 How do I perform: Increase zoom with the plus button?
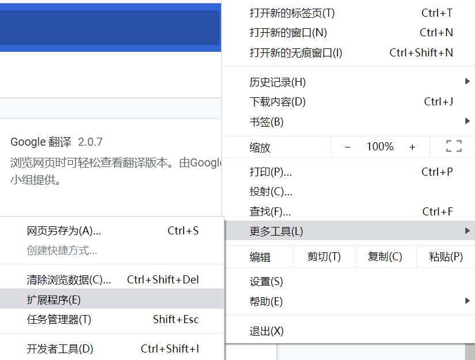[x=412, y=147]
